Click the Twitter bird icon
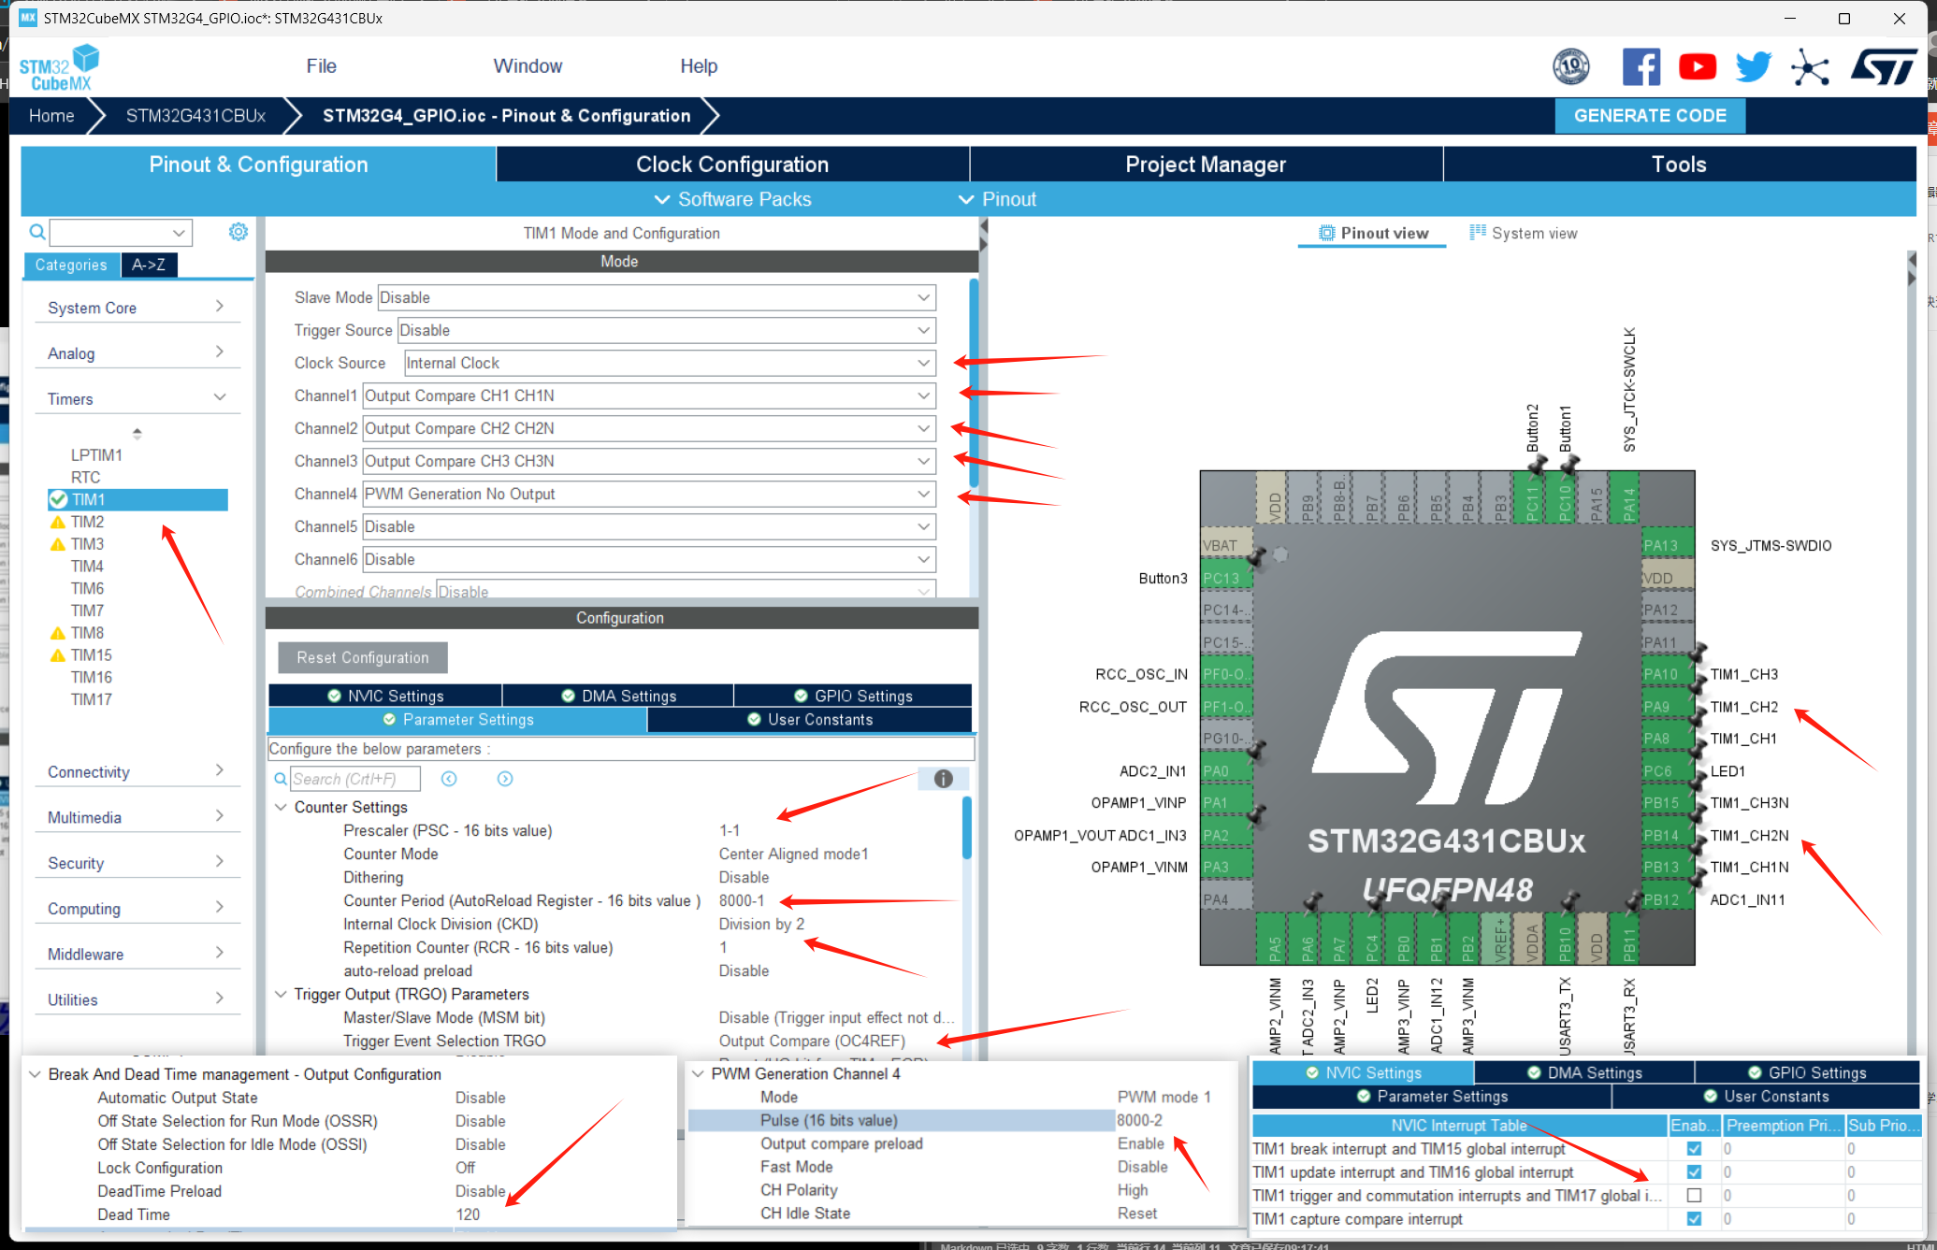The height and width of the screenshot is (1250, 1937). point(1753,67)
